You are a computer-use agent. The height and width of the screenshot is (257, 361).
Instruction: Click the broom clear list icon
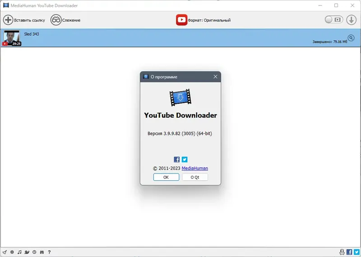click(5, 252)
